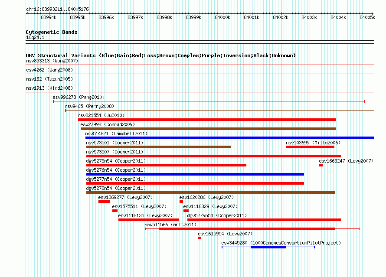Open the esv3445280 (1000GenomesConsortiumPilotProject) label
Image resolution: width=386 pixels, height=277 pixels.
(281, 243)
